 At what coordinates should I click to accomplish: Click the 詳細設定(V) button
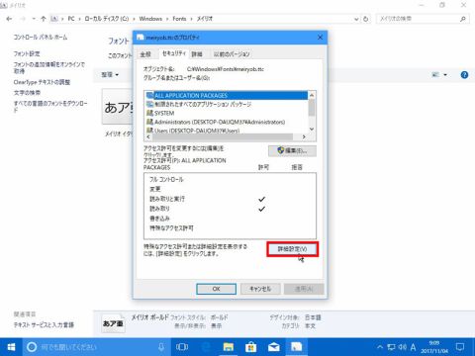point(292,249)
